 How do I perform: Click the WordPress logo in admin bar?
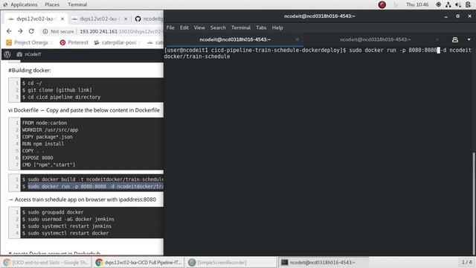click(7, 54)
